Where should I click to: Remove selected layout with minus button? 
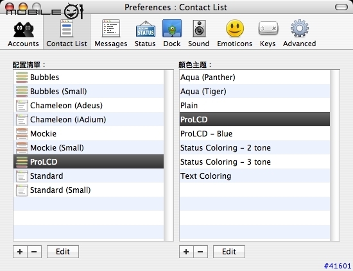click(x=34, y=252)
